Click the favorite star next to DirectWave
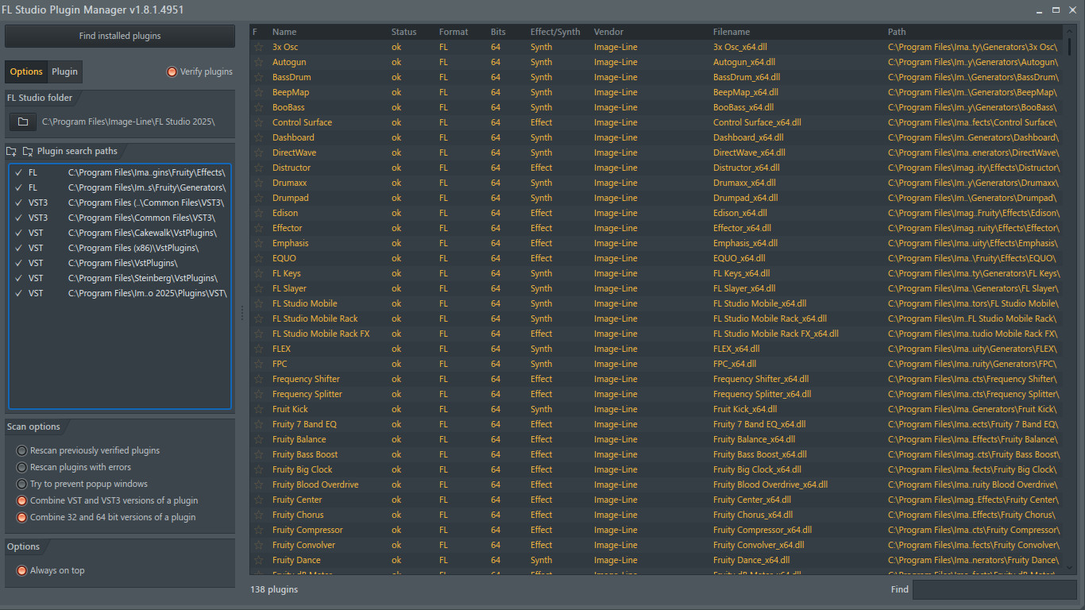The height and width of the screenshot is (610, 1085). tap(258, 152)
